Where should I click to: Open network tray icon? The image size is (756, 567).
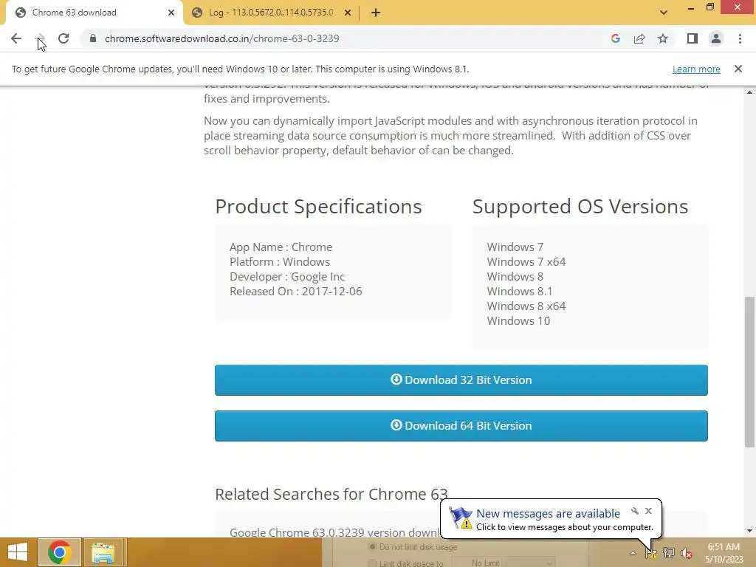tap(669, 553)
